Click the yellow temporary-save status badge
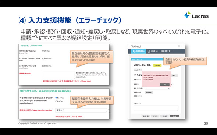 [157, 65]
